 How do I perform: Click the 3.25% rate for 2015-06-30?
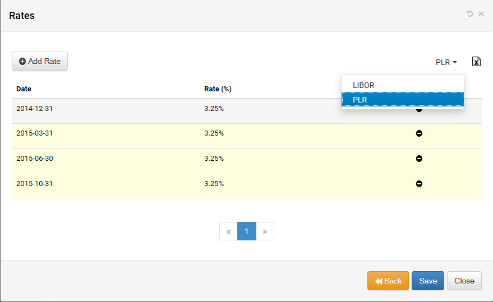point(214,159)
